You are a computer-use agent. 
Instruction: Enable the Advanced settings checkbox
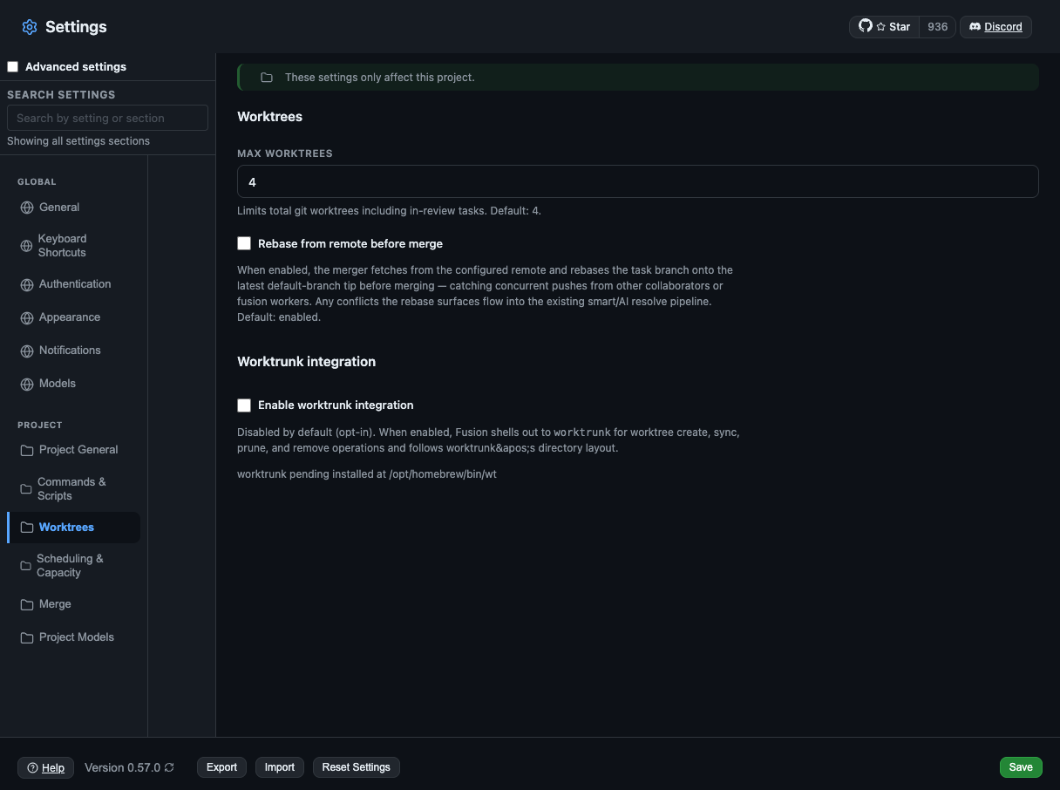13,67
